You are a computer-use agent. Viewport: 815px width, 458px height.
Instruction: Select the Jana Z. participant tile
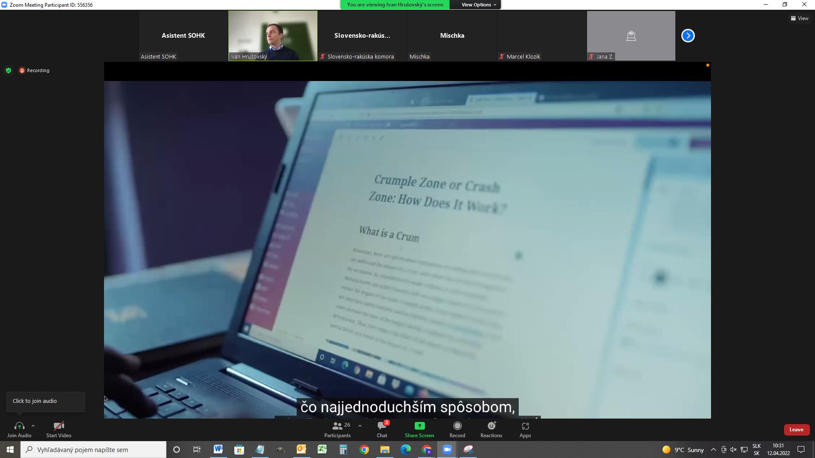[631, 36]
